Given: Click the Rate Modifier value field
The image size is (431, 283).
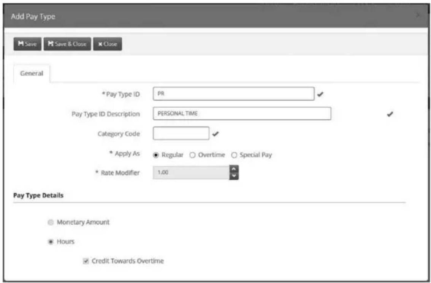Looking at the screenshot, I should pyautogui.click(x=191, y=172).
